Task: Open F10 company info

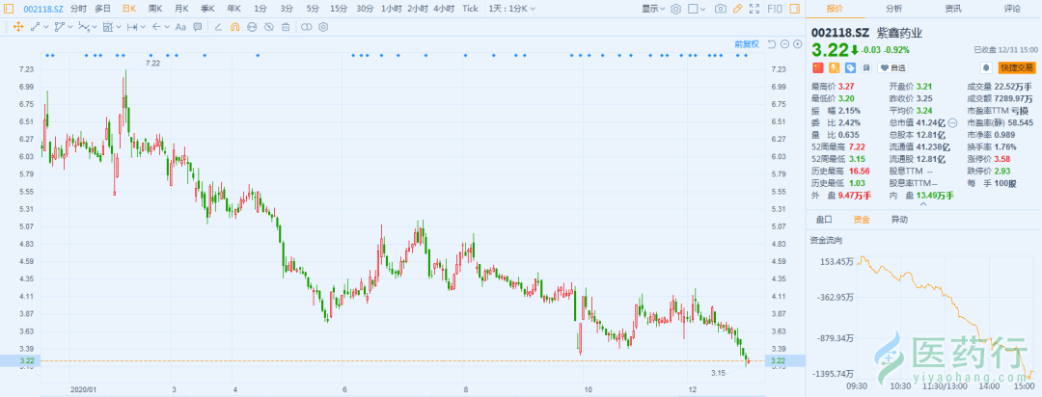Action: [775, 9]
